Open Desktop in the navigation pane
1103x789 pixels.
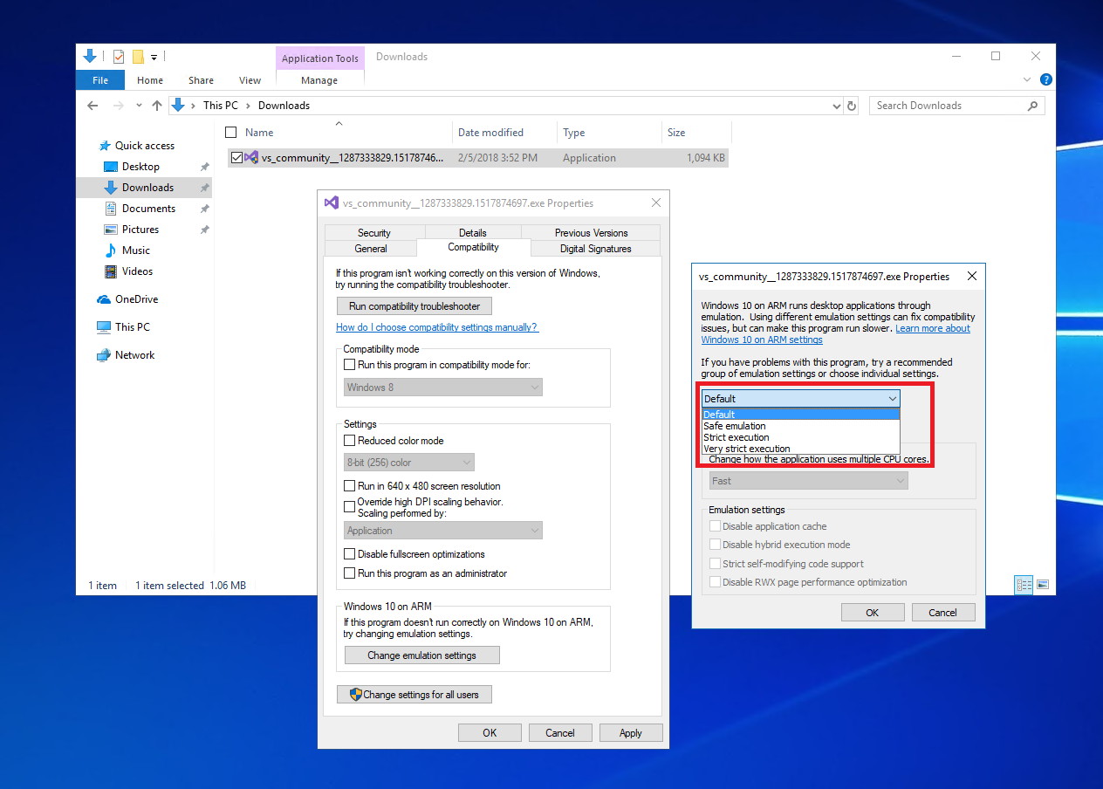pos(140,167)
